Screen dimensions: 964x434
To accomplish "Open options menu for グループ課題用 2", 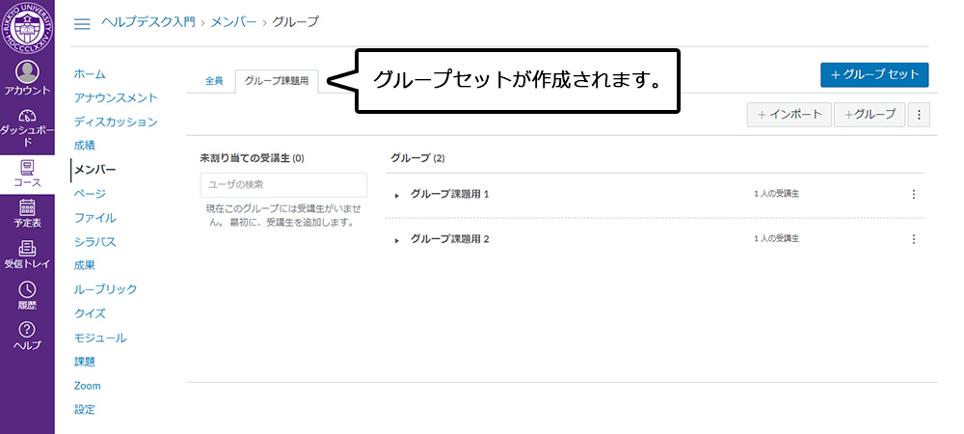I will click(x=914, y=239).
